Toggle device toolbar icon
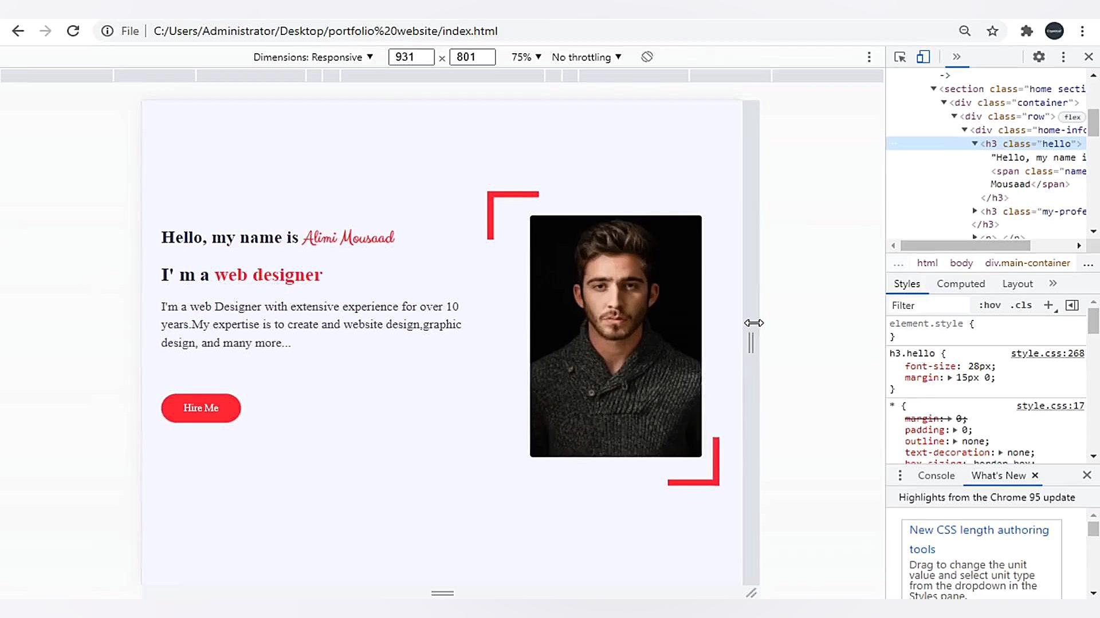1100x618 pixels. pos(923,57)
